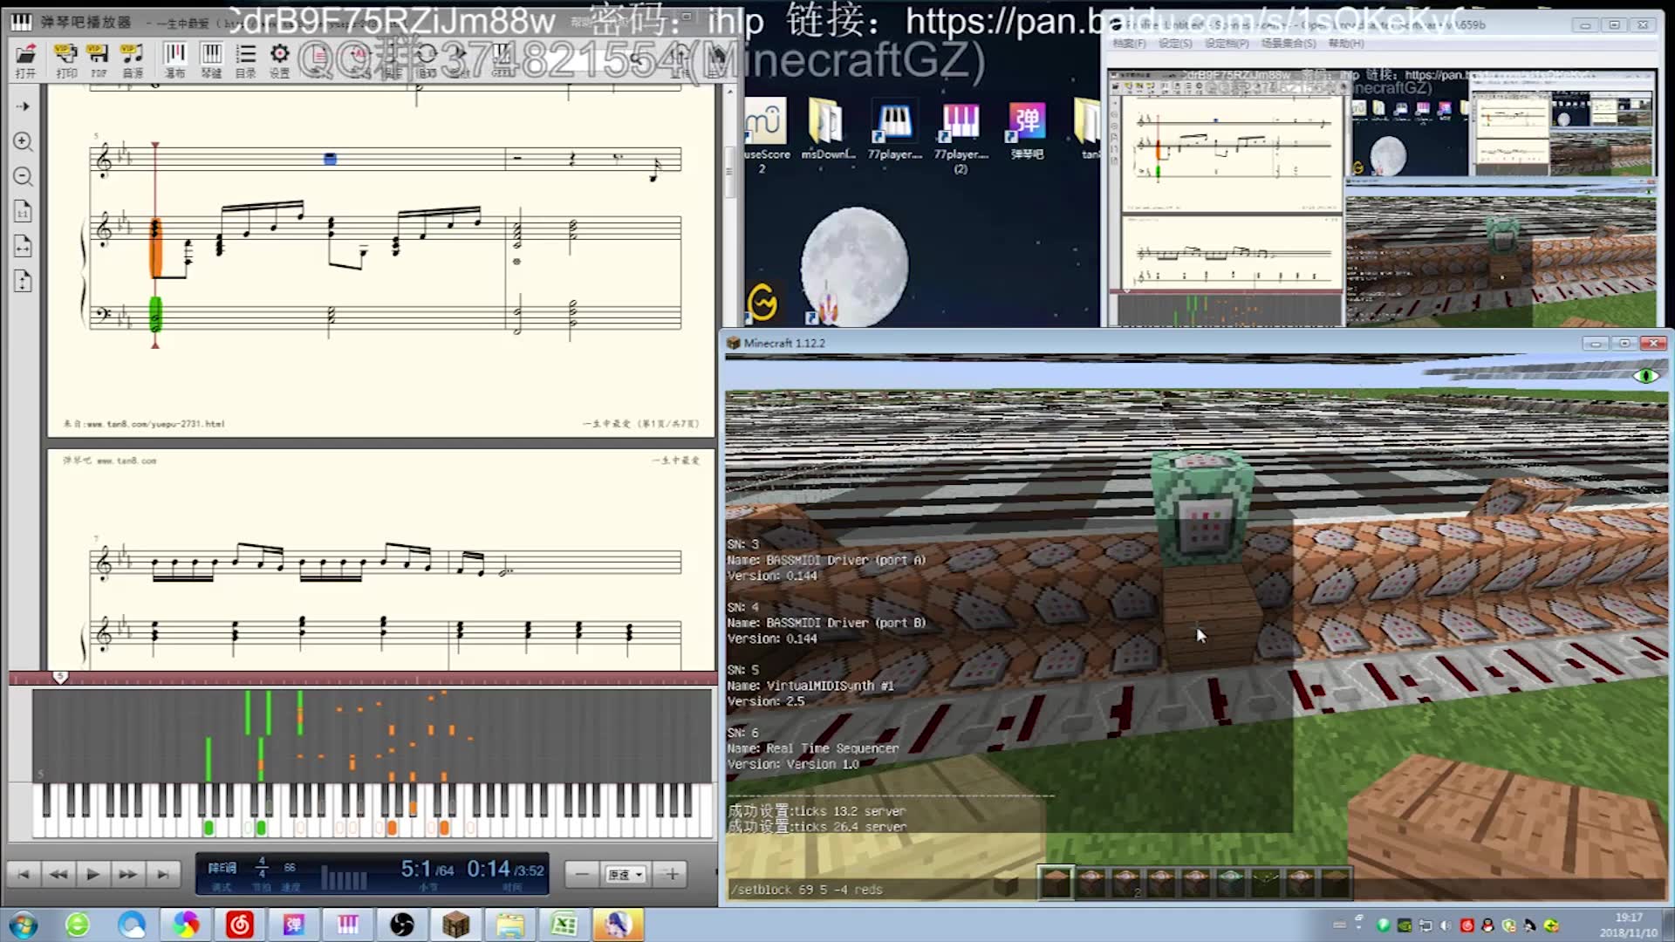Click the Minecraft command chat input
Screen dimensions: 1675x942
click(1195, 890)
